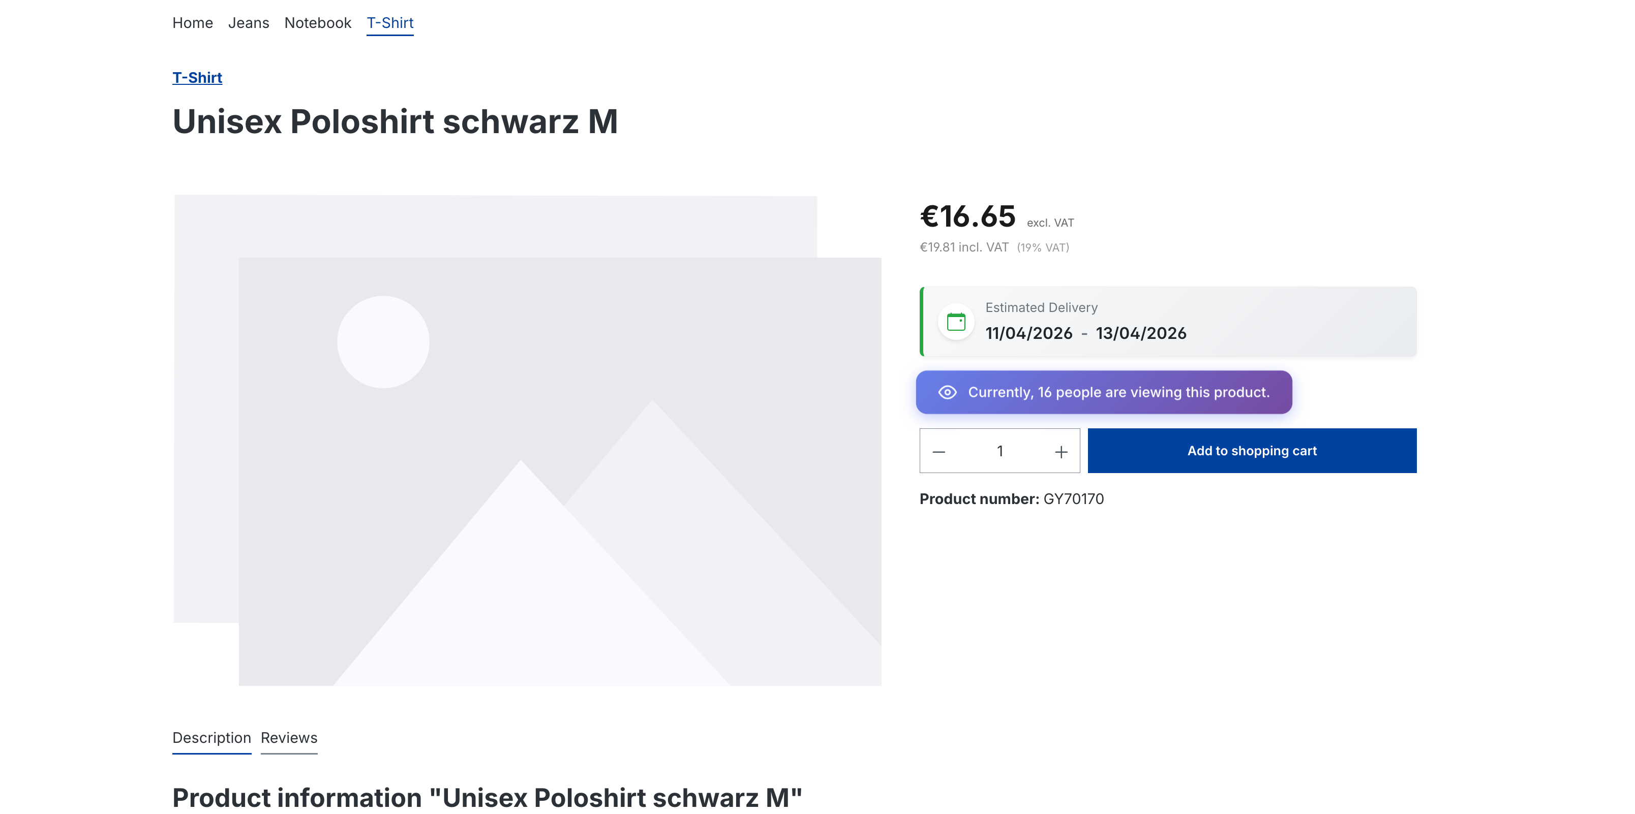The width and height of the screenshot is (1635, 814).
Task: Select the T-Shirt navigation item
Action: 390,23
